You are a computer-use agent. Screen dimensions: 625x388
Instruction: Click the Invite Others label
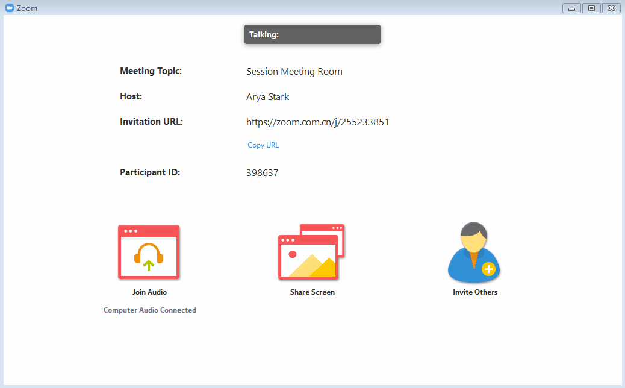click(x=475, y=292)
